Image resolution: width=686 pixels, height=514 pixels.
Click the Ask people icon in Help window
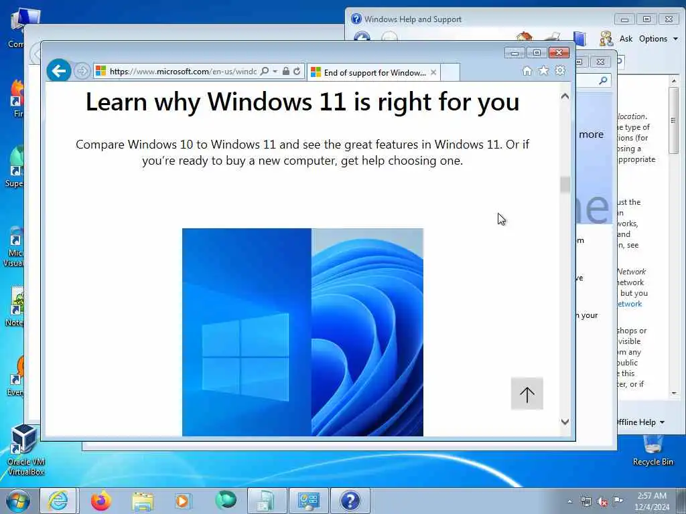(606, 38)
